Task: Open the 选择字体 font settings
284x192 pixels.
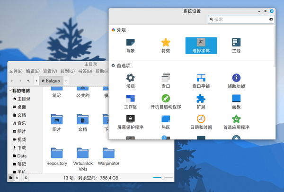Action: pyautogui.click(x=201, y=46)
